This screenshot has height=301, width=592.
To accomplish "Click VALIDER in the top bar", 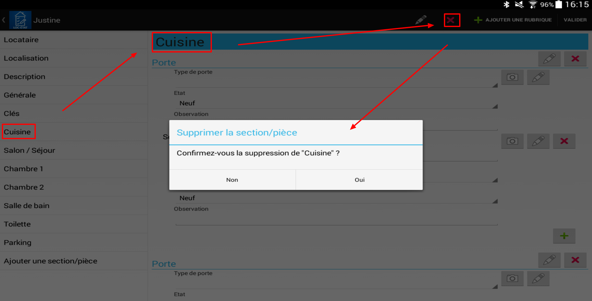I will coord(575,20).
